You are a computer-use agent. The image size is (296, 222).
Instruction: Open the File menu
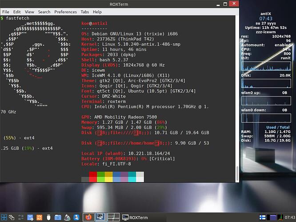6,12
